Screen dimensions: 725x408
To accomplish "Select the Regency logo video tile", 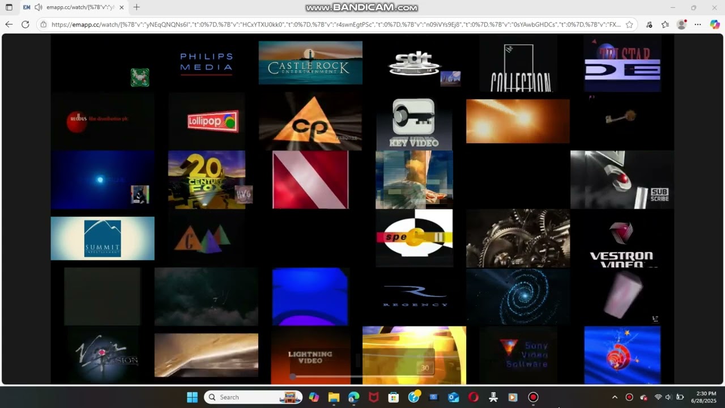I will pos(414,297).
